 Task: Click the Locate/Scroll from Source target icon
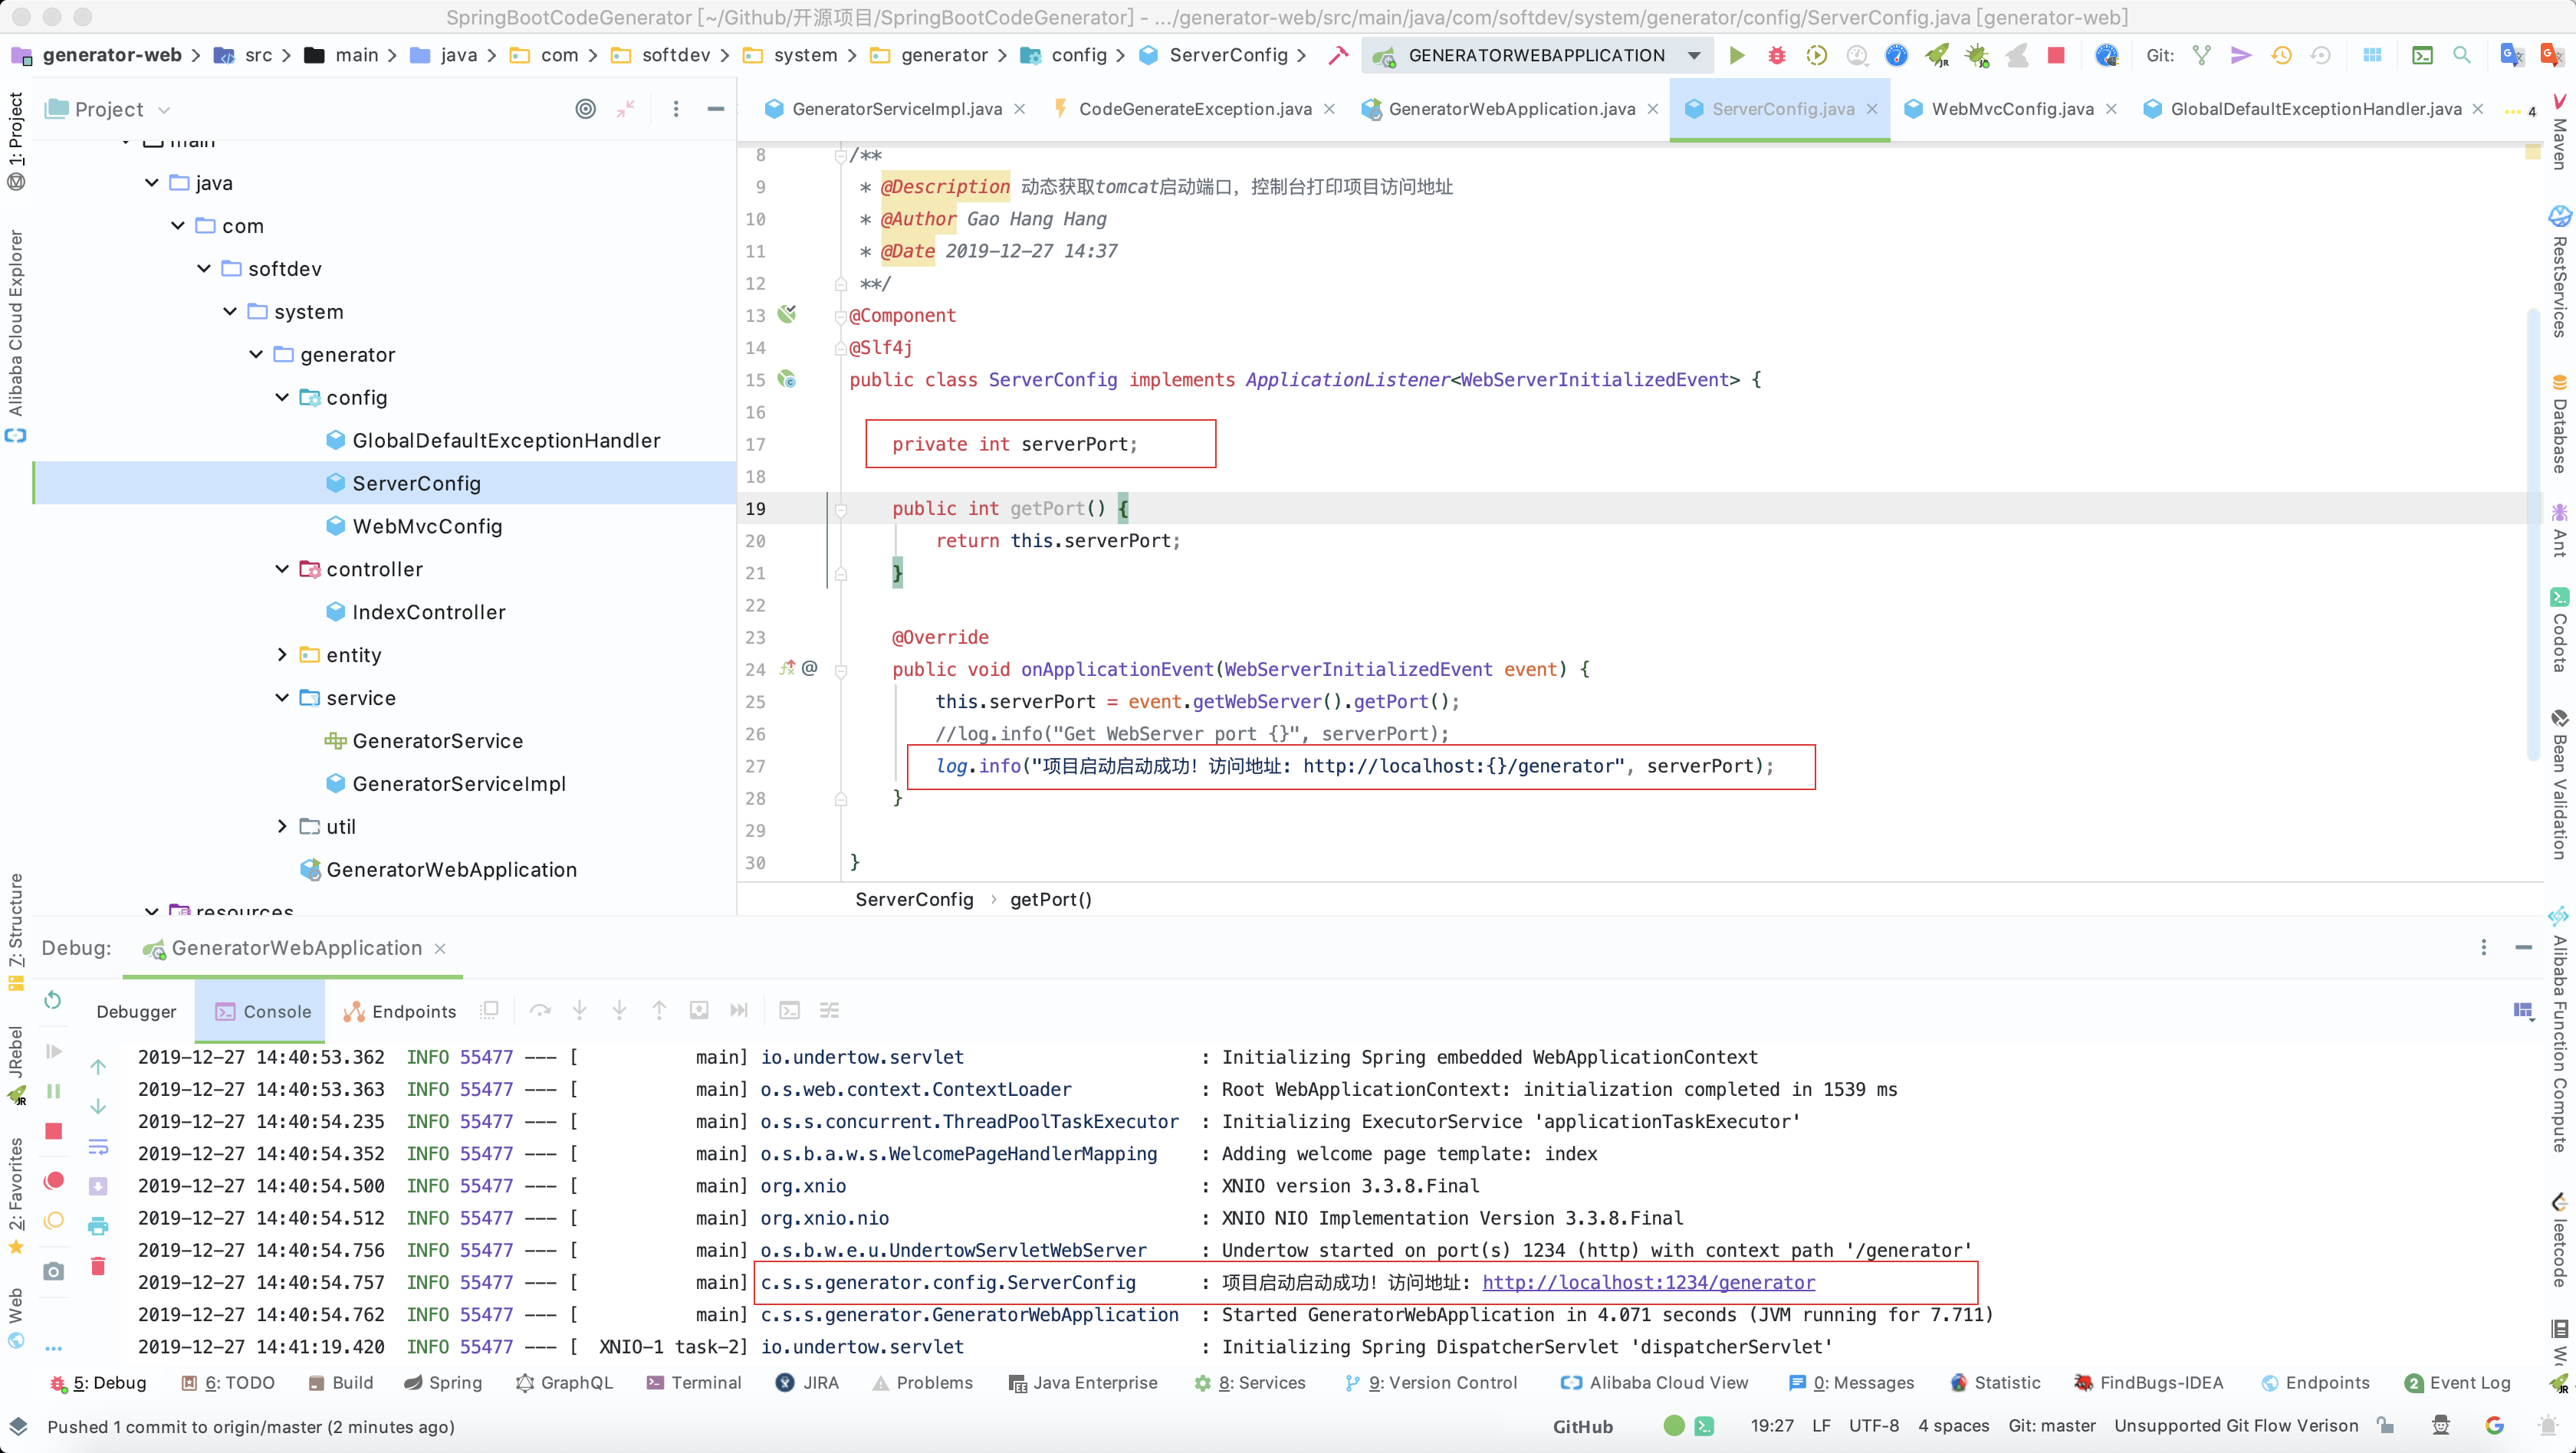(x=586, y=109)
